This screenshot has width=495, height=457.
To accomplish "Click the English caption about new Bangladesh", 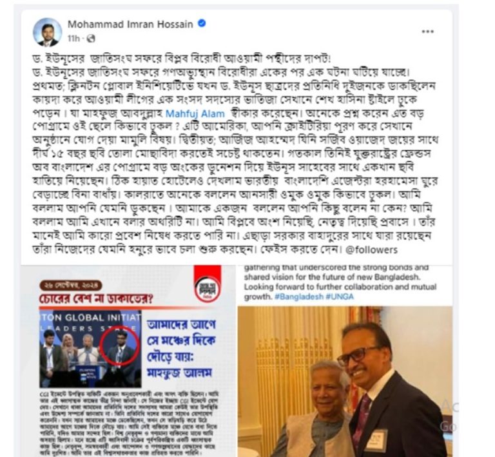I will click(340, 282).
